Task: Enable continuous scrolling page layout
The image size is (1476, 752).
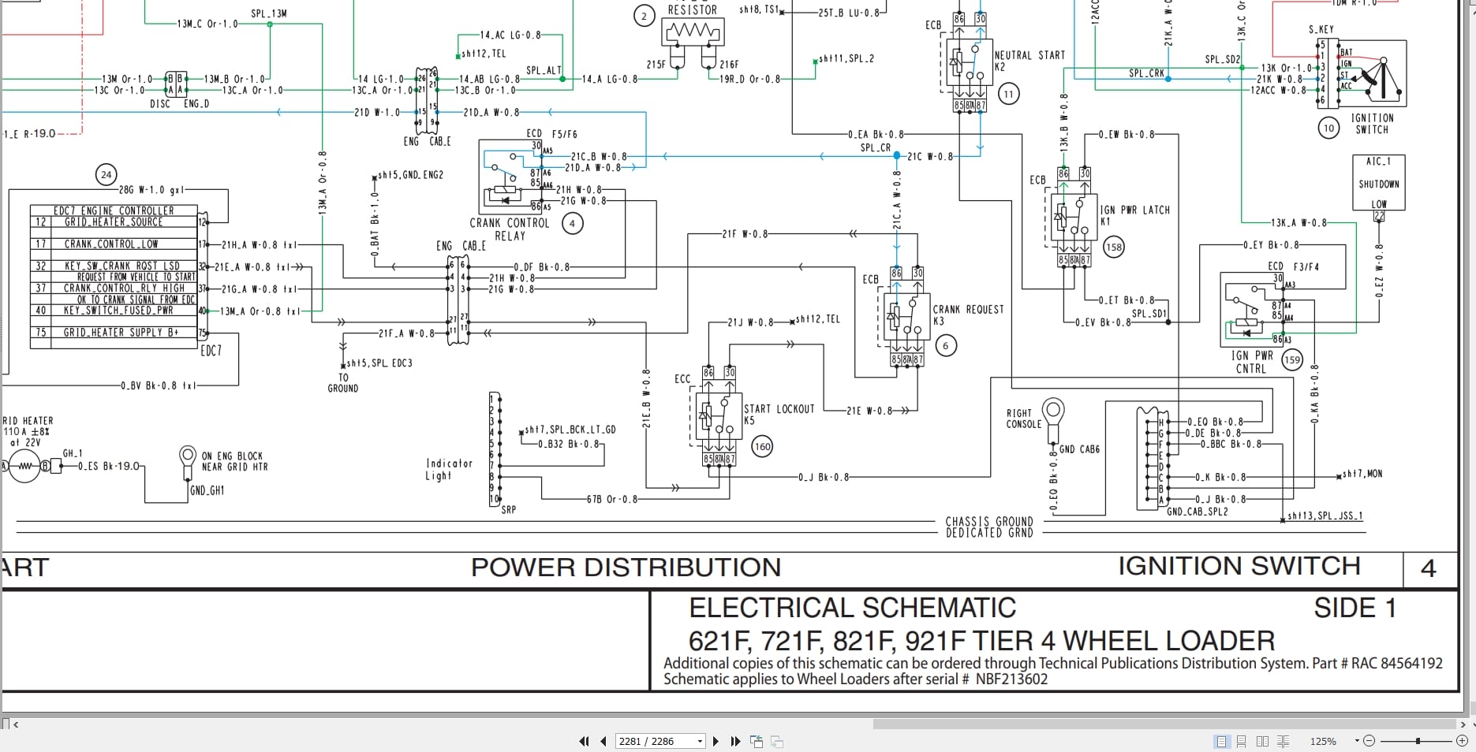Action: pos(1242,741)
